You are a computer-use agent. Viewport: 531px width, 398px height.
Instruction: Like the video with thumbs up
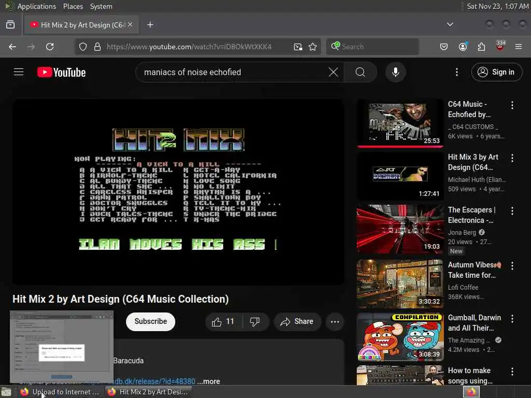[x=223, y=321]
